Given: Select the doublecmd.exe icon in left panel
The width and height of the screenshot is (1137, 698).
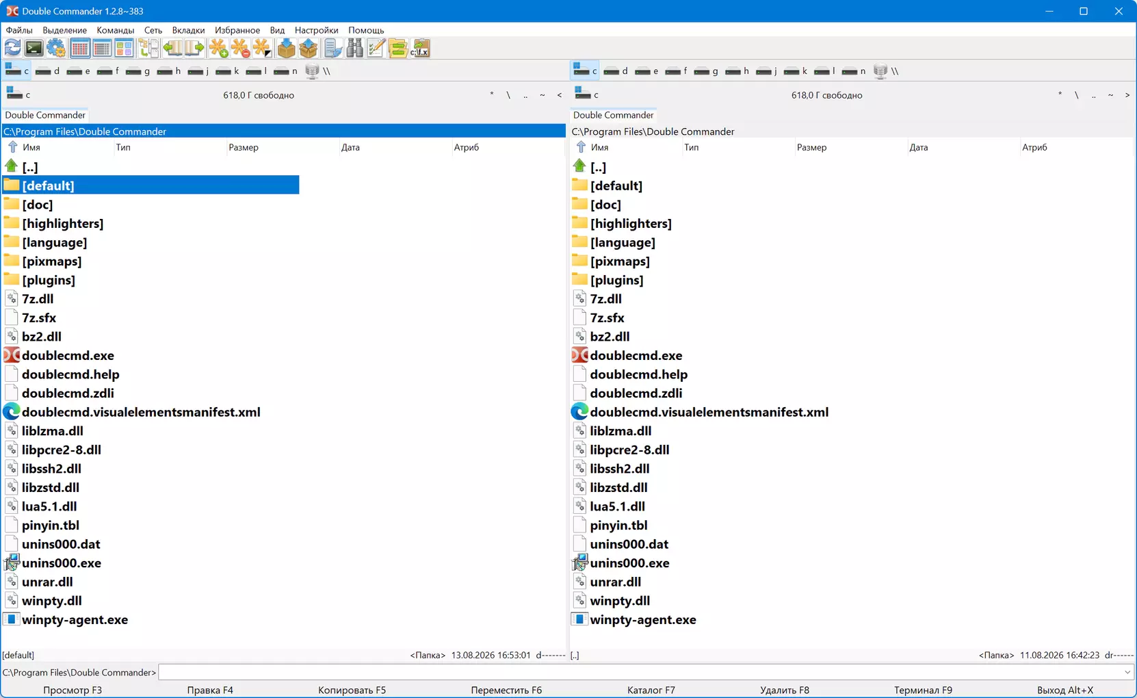Looking at the screenshot, I should point(12,355).
